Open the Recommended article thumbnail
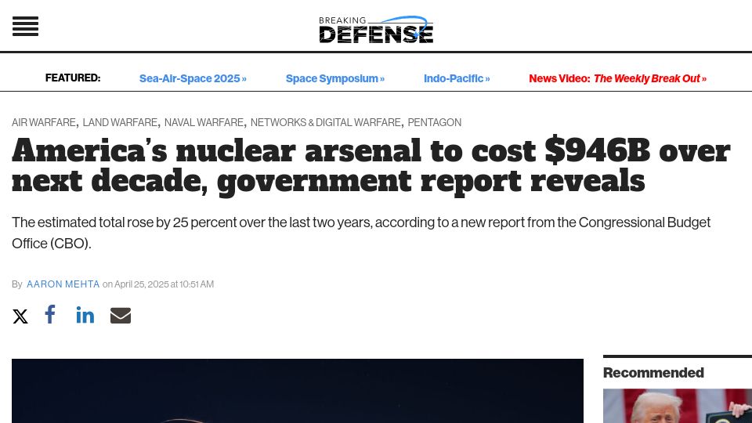Screen dimensions: 752x423 [677, 406]
